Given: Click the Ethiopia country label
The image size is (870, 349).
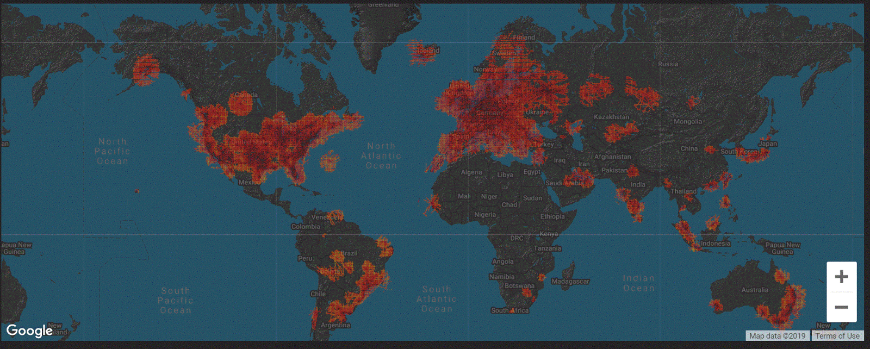Looking at the screenshot, I should 552,216.
